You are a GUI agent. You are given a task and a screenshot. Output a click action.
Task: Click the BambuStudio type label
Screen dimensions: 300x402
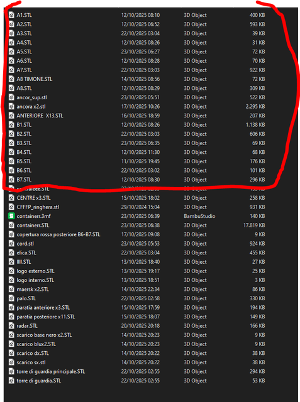(199, 216)
